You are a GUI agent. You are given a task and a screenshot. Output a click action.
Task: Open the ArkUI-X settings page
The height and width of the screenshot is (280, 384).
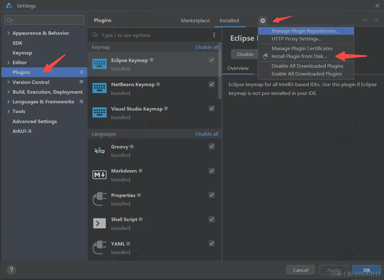tap(22, 131)
